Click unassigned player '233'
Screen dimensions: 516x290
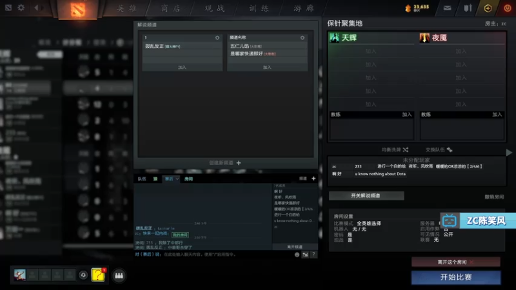358,167
